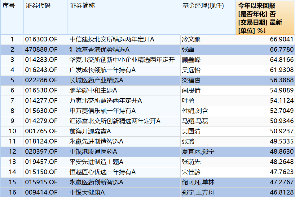Open fund 平安先进制造主题A
Image resolution: width=295 pixels, height=197 pixels.
[x=96, y=162]
